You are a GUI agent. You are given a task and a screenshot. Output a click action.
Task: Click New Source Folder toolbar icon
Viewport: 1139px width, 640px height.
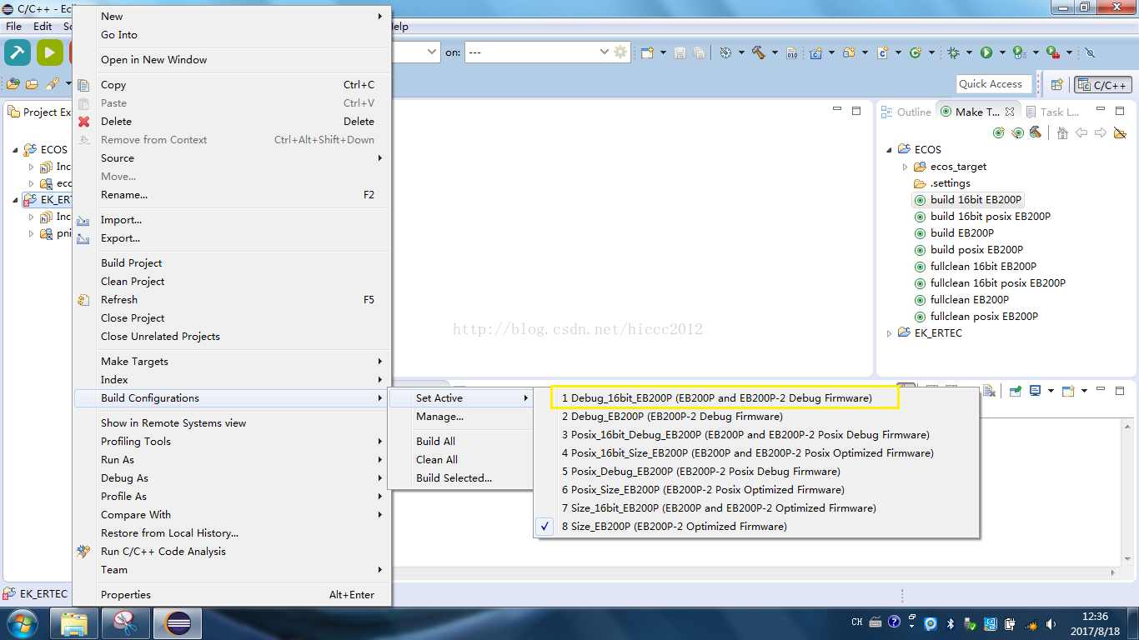[850, 52]
